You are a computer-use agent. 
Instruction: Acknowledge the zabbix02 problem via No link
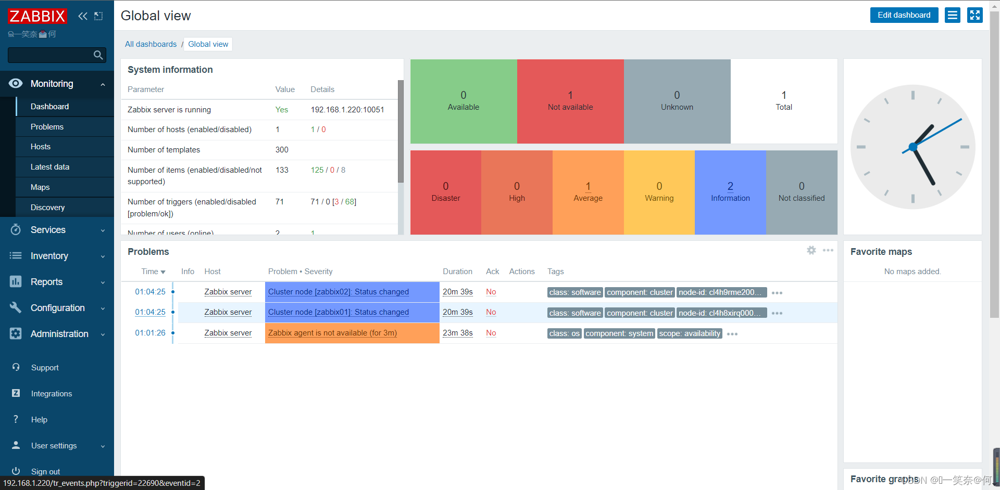coord(491,292)
